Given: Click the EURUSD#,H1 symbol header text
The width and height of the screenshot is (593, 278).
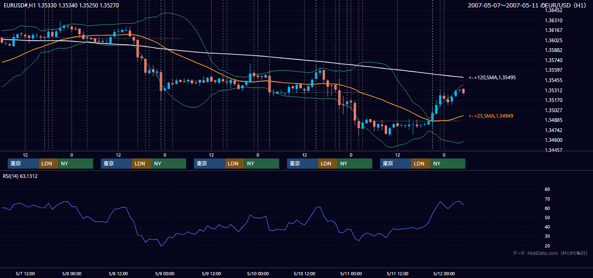Looking at the screenshot, I should [x=61, y=5].
